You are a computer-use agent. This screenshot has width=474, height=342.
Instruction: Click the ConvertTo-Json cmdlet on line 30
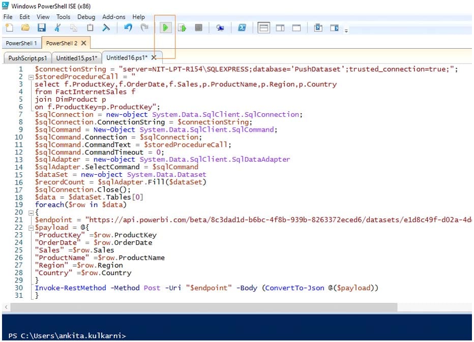(295, 288)
